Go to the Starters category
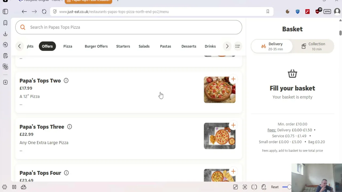The height and width of the screenshot is (192, 342). point(123,46)
